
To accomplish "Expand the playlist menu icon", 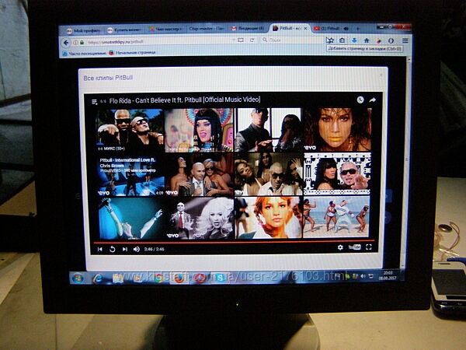I will click(95, 101).
